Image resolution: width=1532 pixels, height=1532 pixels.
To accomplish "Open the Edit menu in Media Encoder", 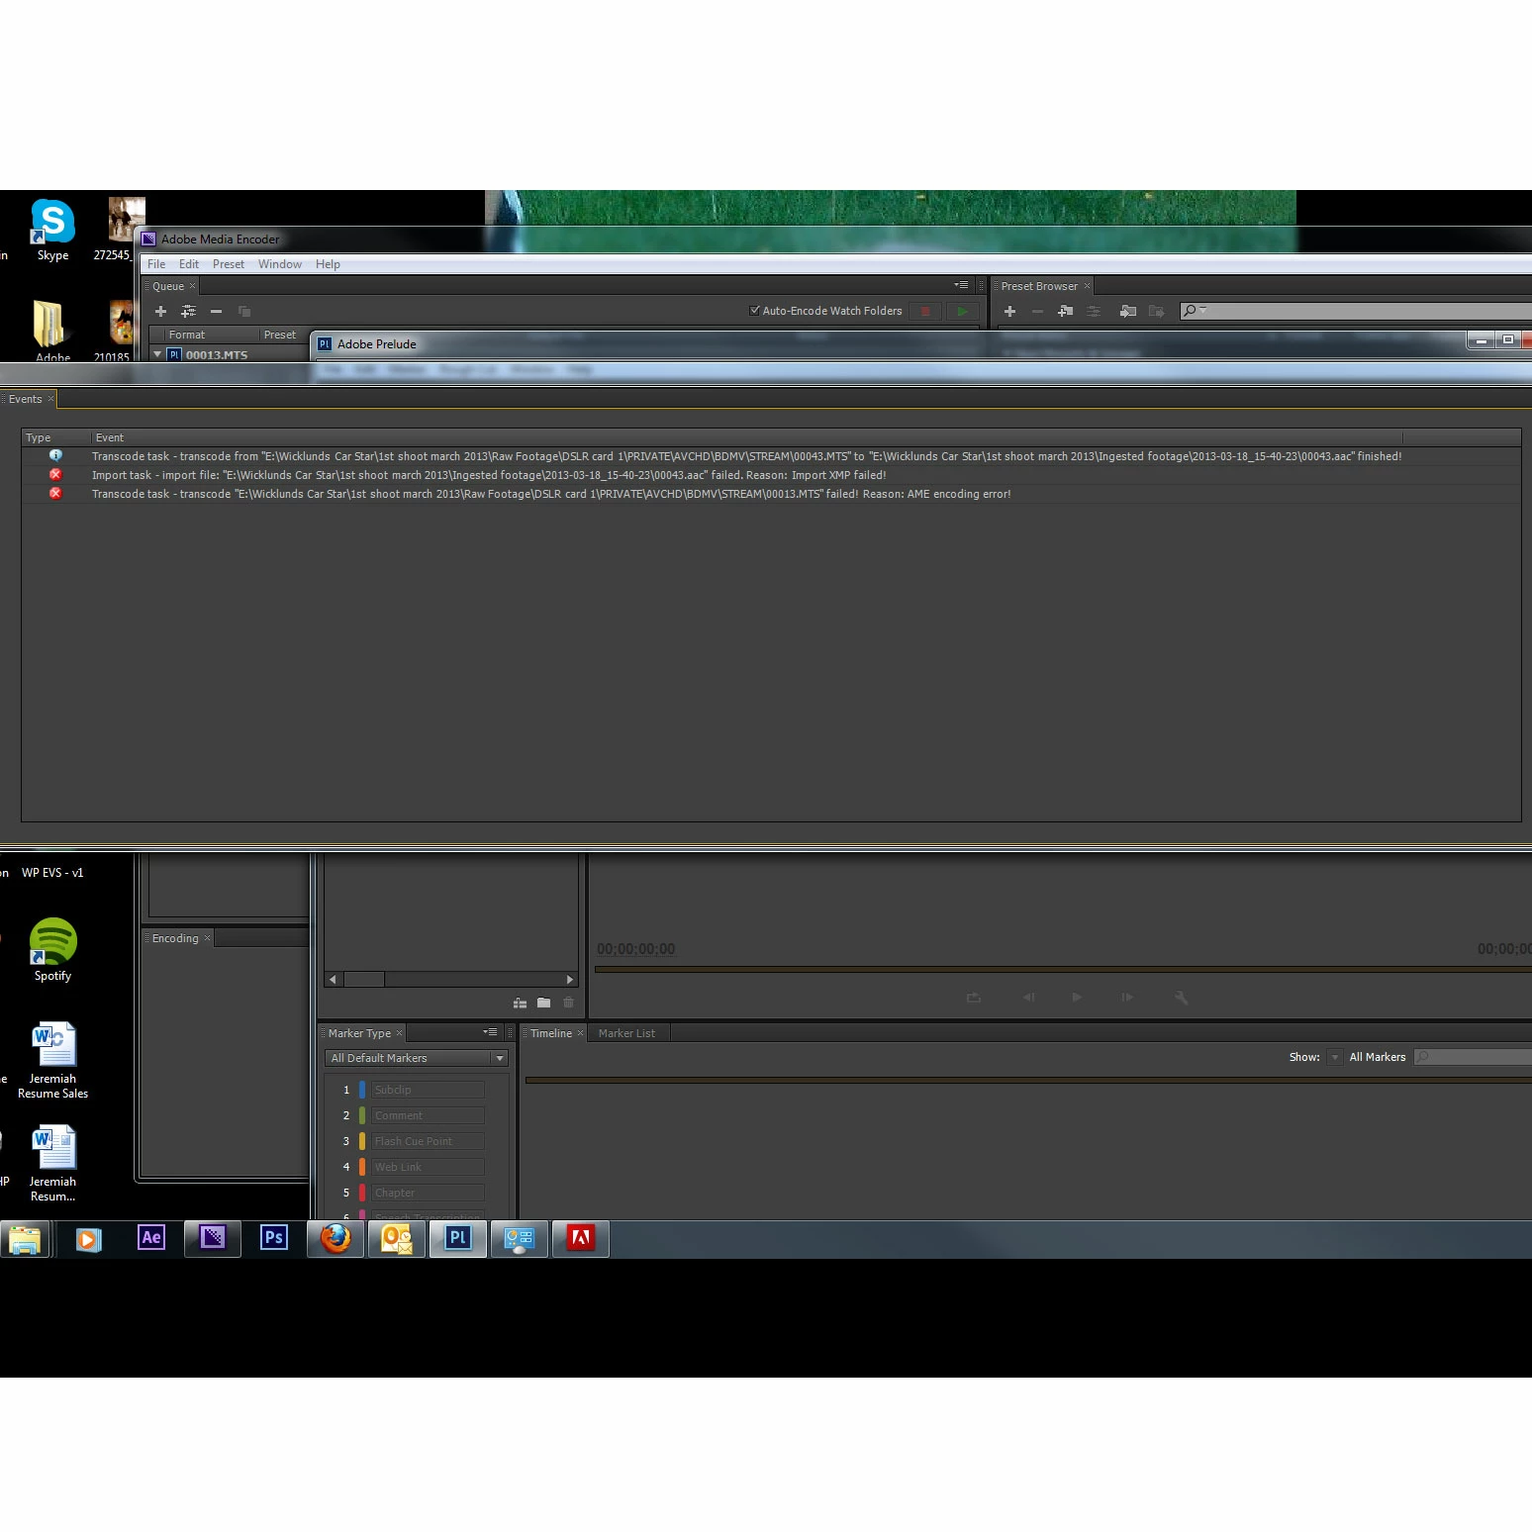I will [189, 264].
